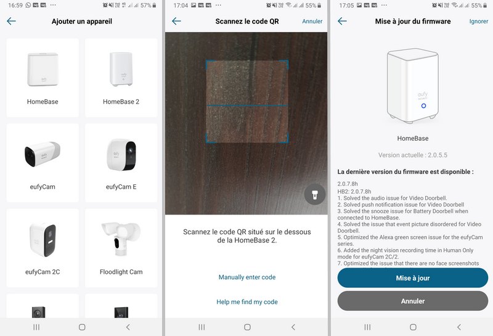The height and width of the screenshot is (336, 493).
Task: Tap the HomeBase illustration with blue LED
Action: tap(413, 86)
